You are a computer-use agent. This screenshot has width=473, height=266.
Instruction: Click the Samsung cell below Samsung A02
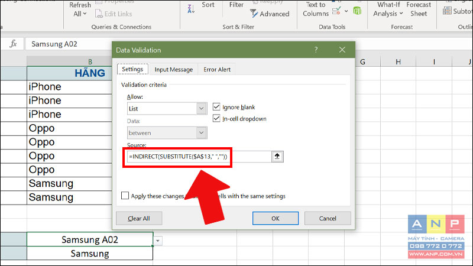coord(90,254)
